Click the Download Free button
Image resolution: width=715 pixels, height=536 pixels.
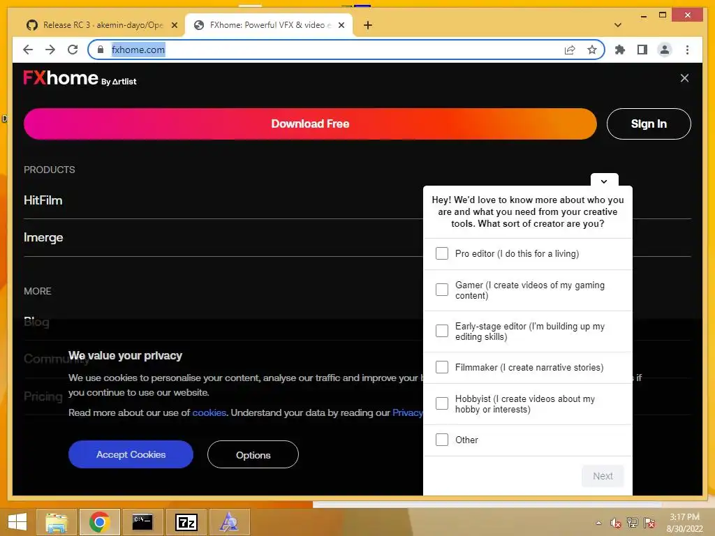[x=310, y=124]
